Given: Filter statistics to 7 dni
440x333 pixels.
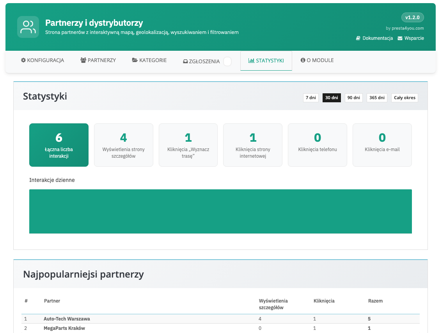Looking at the screenshot, I should [x=310, y=98].
